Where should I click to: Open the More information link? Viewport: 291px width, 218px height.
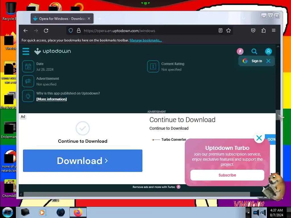[x=51, y=99]
